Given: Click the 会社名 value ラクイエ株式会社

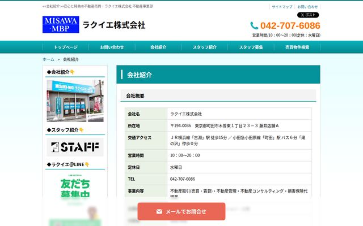Looking at the screenshot, I should tap(186, 114).
